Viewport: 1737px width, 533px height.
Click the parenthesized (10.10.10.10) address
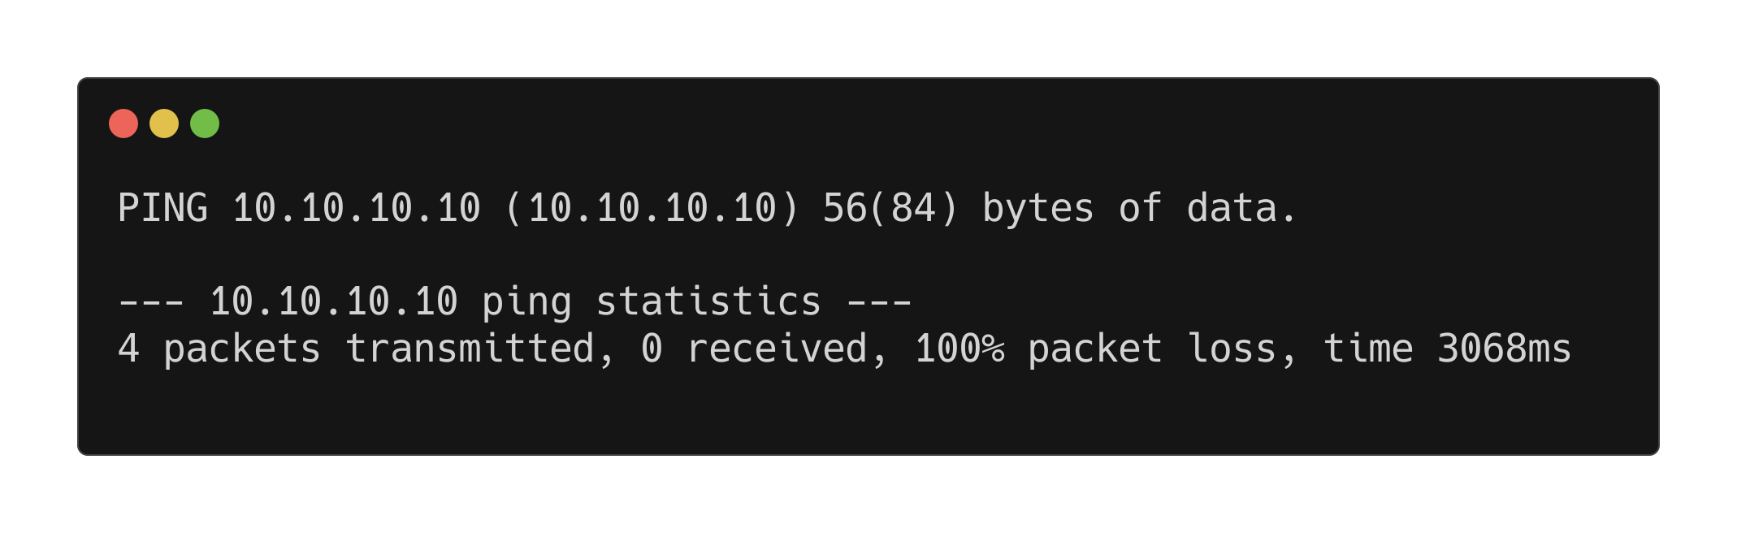point(652,208)
